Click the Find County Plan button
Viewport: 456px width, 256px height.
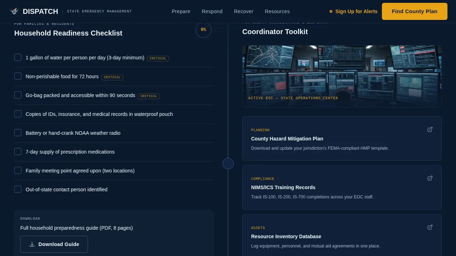coord(414,11)
